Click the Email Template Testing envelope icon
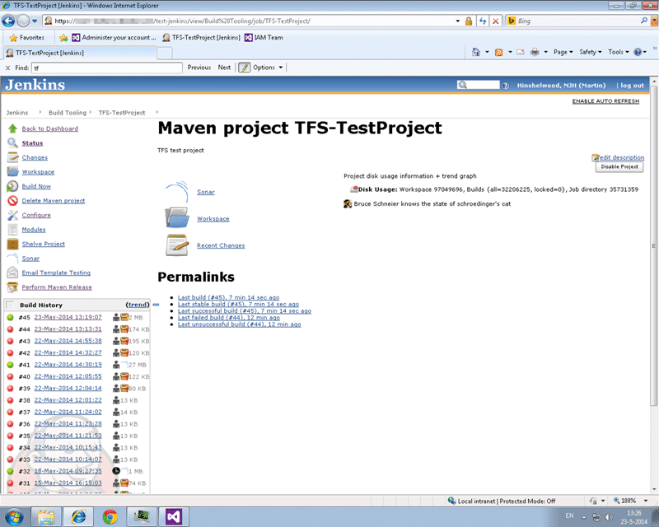659x527 pixels. click(12, 273)
